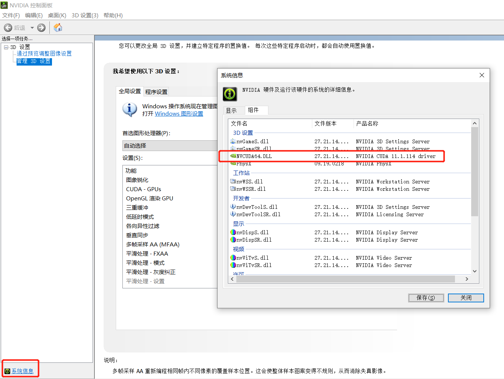
Task: Click the blue info icon beside Windows notice
Action: [129, 110]
